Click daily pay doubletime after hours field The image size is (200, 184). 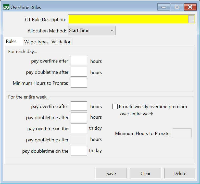79,72
